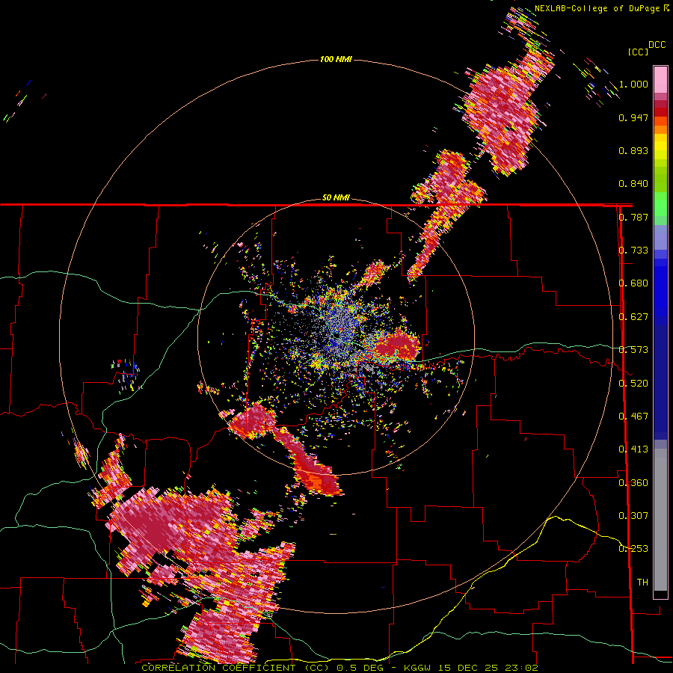
Task: Click the 0.360 scale value
Action: click(633, 483)
